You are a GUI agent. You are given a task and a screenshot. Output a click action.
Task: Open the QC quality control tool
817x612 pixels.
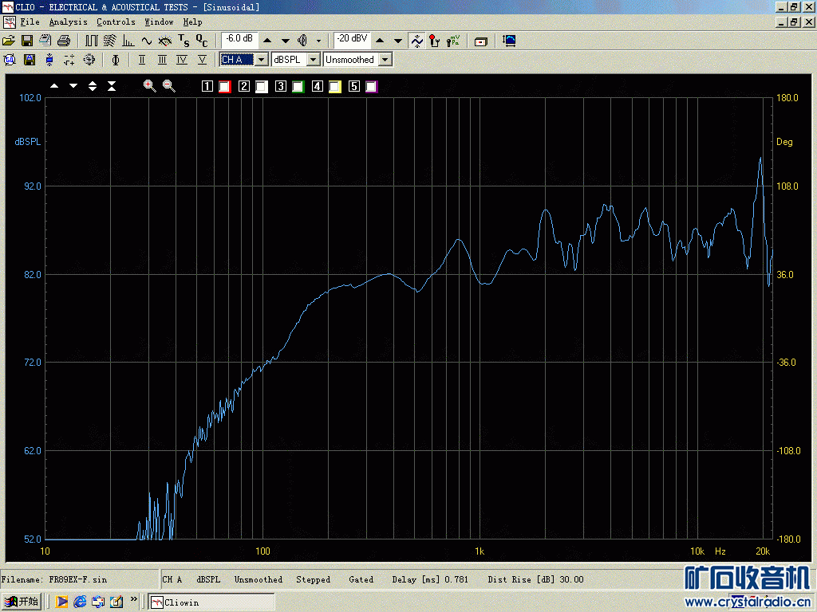203,41
